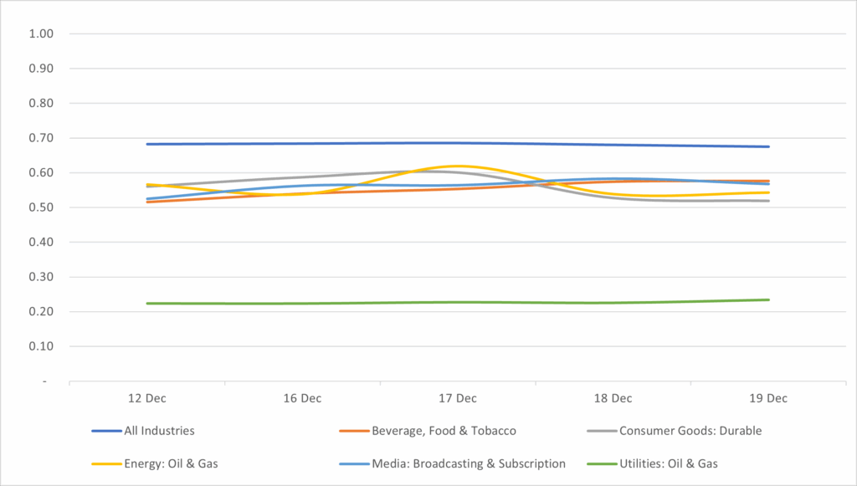Select the Beverage, Food & Tobacco legend entry
Viewport: 857px width, 486px height.
(444, 431)
